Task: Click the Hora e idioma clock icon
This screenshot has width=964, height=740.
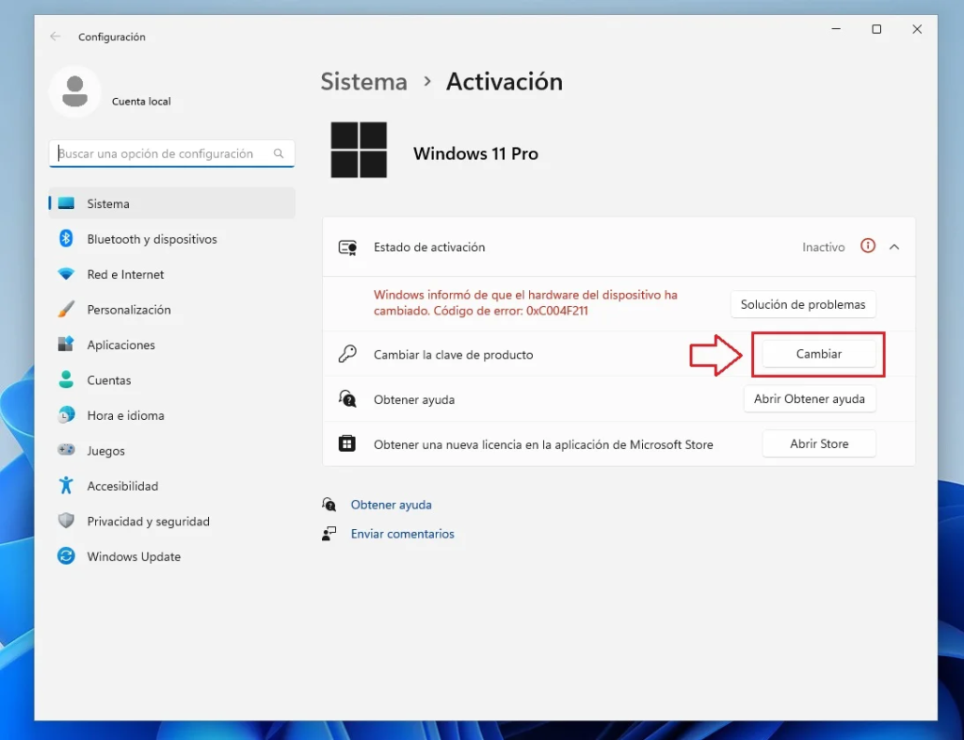Action: click(66, 415)
